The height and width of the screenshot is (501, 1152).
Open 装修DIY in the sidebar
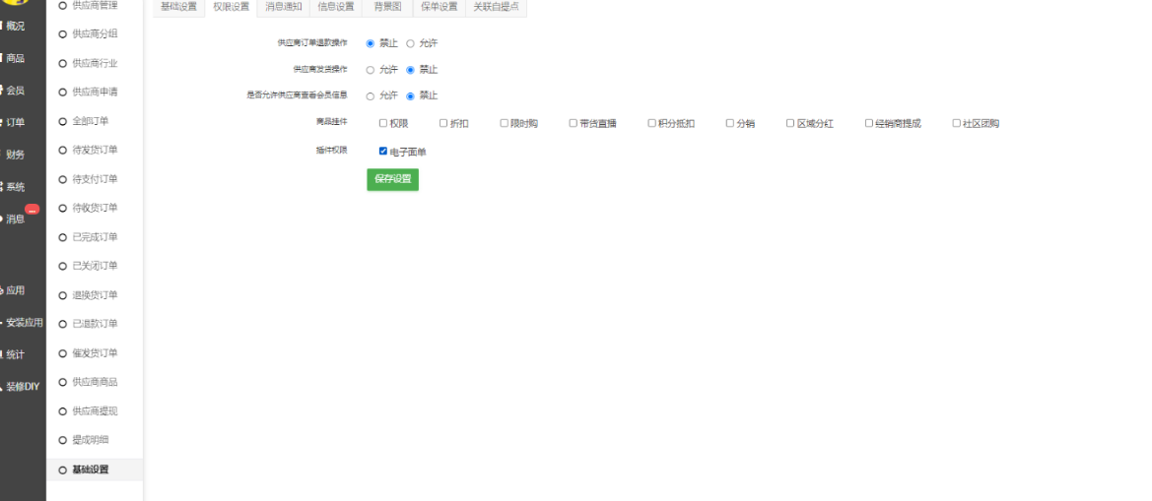point(22,387)
